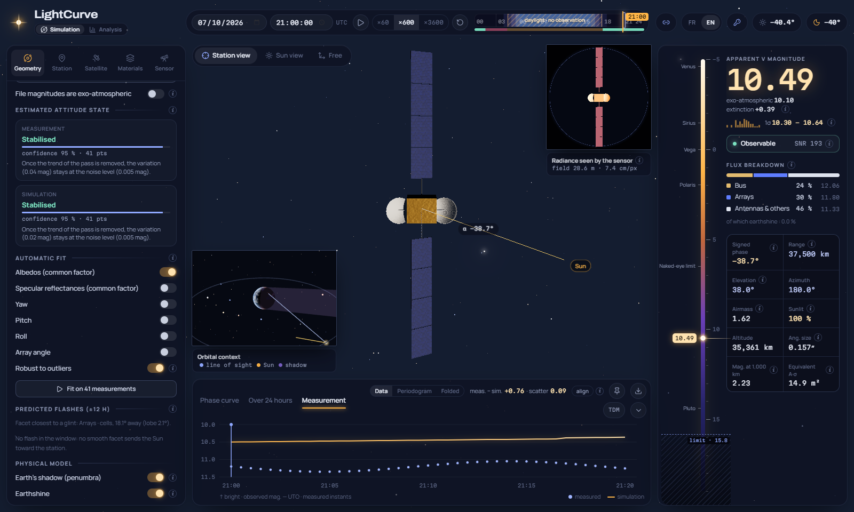Open the date field calendar picker
Screen dimensions: 854x512
coord(257,22)
